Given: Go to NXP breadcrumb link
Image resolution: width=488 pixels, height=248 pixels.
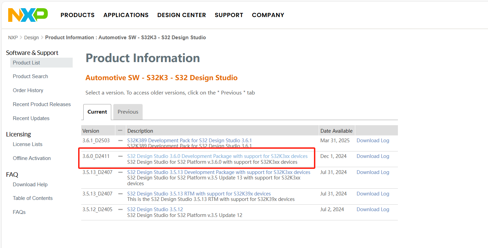Looking at the screenshot, I should (13, 38).
